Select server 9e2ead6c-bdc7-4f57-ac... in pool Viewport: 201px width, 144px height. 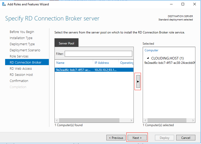94,70
